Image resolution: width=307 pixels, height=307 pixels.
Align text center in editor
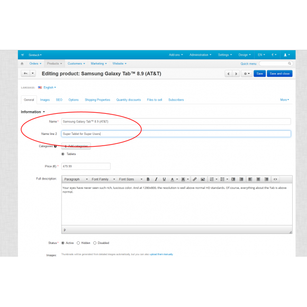(258, 179)
